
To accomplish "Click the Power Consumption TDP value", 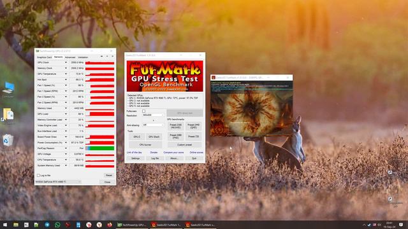I will pyautogui.click(x=77, y=142).
